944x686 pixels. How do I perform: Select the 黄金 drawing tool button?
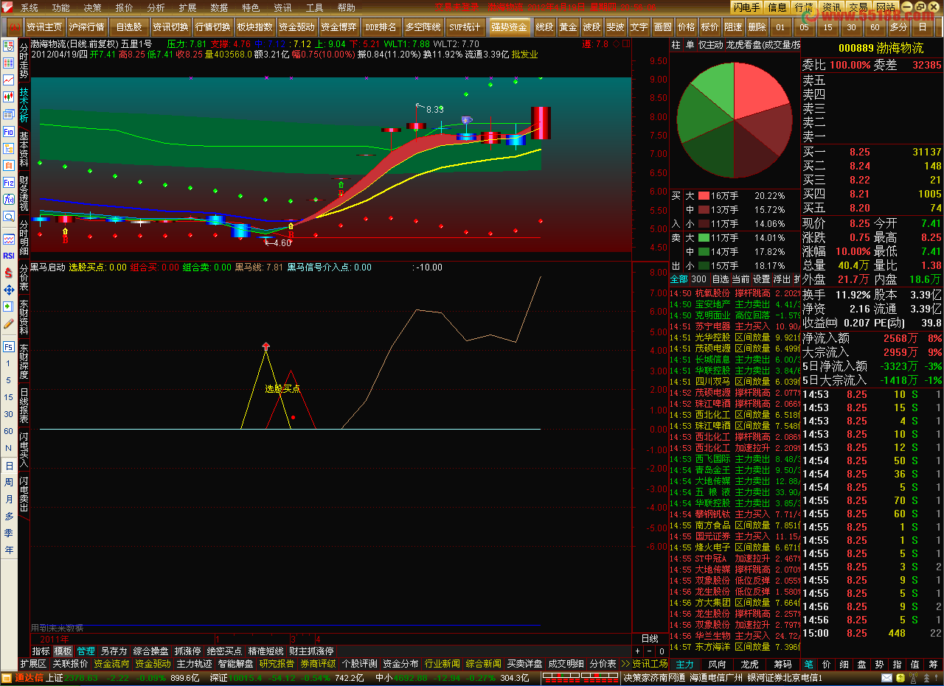pos(568,27)
